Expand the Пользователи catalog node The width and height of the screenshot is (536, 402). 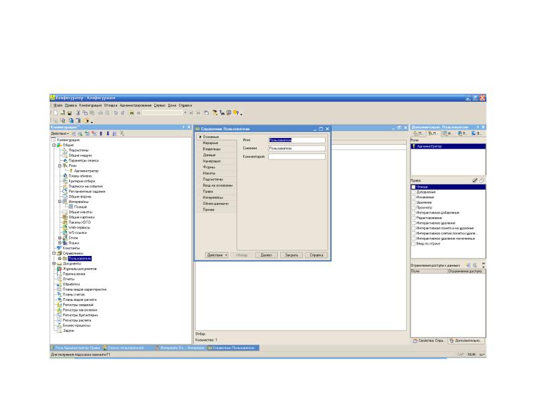(60, 259)
